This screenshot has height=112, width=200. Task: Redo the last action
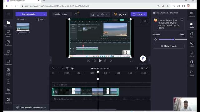coord(57,68)
